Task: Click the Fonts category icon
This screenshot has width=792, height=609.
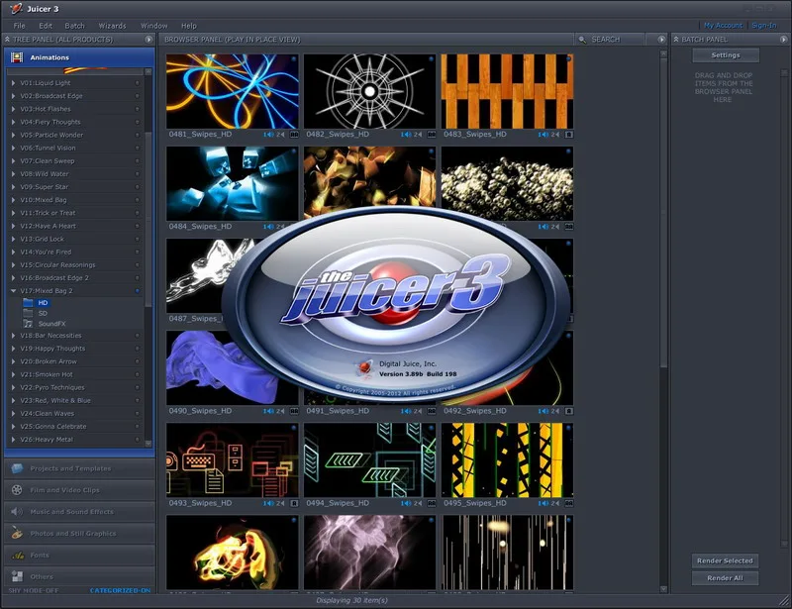Action: (18, 555)
